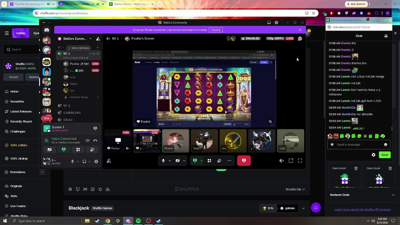Open Discord Inbox icon in title bar
Viewport: 400px width, 225px height.
pos(269,22)
